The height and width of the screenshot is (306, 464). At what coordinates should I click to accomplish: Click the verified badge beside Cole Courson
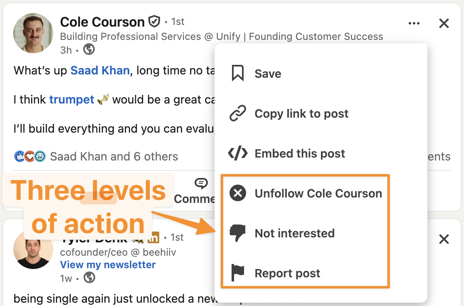click(x=154, y=21)
